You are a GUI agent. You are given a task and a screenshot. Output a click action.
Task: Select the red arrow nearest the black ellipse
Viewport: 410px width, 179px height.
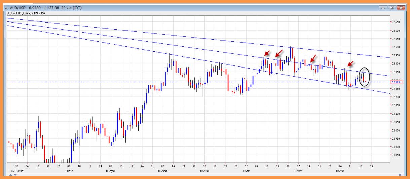(350, 64)
